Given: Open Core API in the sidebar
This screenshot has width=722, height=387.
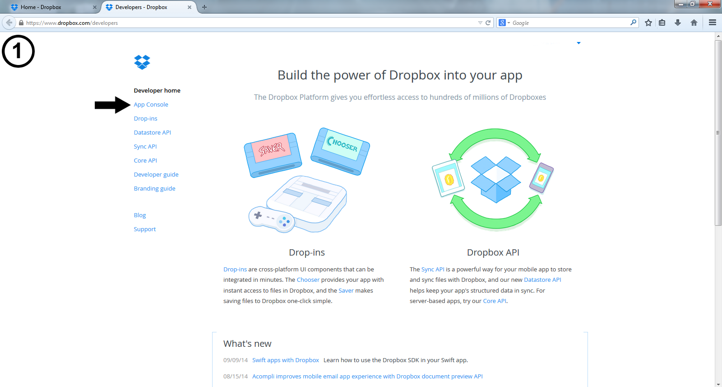Looking at the screenshot, I should pyautogui.click(x=145, y=160).
